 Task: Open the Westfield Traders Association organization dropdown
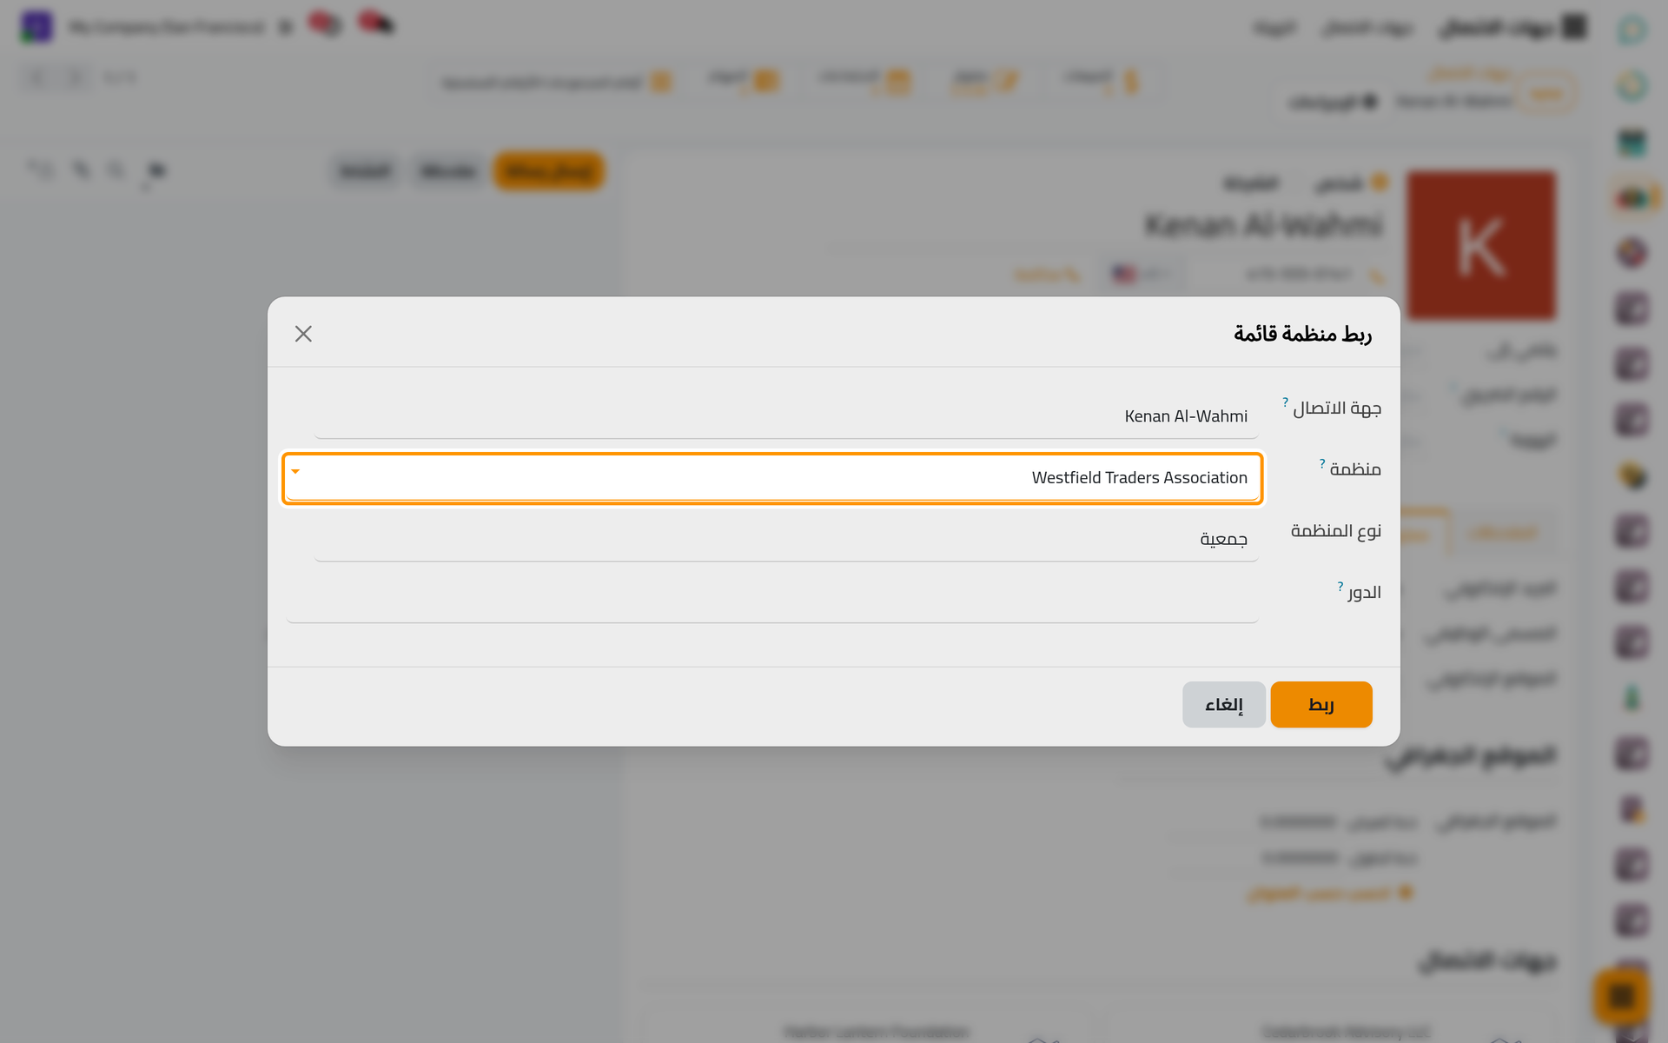click(772, 478)
